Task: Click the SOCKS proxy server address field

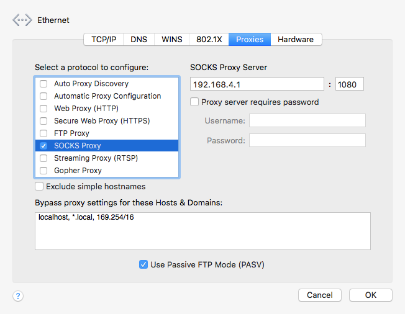Action: pyautogui.click(x=257, y=84)
